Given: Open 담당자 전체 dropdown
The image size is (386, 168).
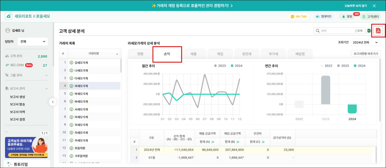Looking at the screenshot, I should tap(33, 41).
